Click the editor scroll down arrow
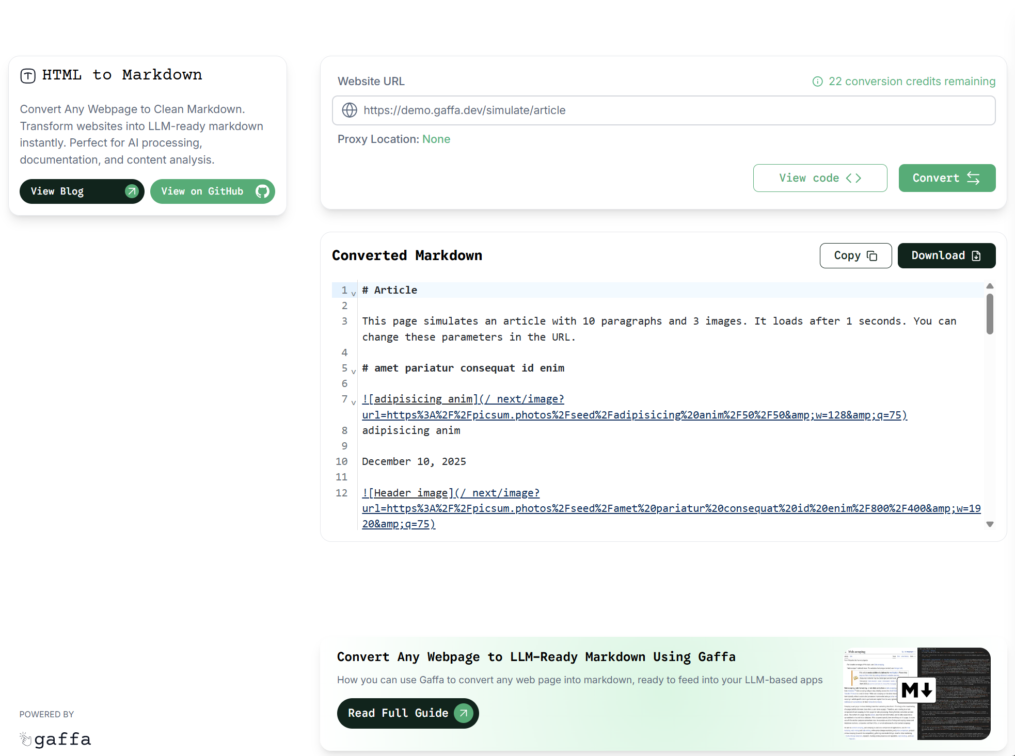 [990, 524]
